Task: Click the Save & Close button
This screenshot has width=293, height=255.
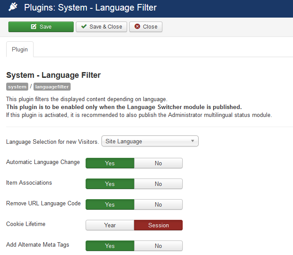Action: (x=101, y=27)
